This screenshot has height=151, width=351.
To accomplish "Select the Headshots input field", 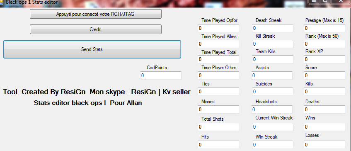I will [272, 110].
